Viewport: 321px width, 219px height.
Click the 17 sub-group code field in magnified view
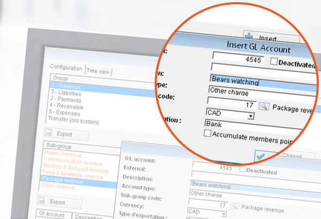(231, 104)
